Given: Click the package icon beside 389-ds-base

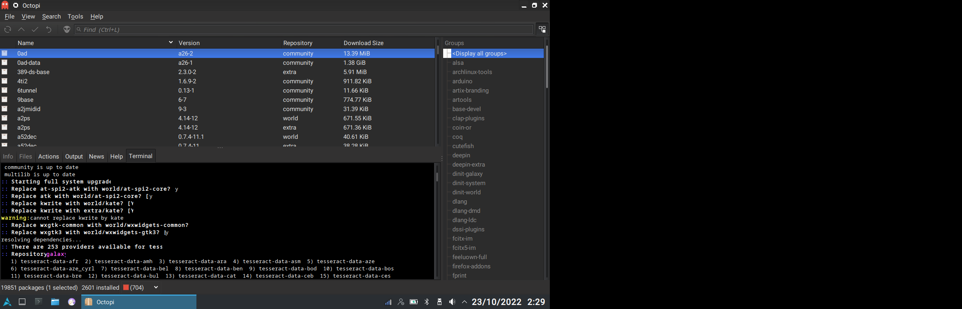Looking at the screenshot, I should [4, 72].
